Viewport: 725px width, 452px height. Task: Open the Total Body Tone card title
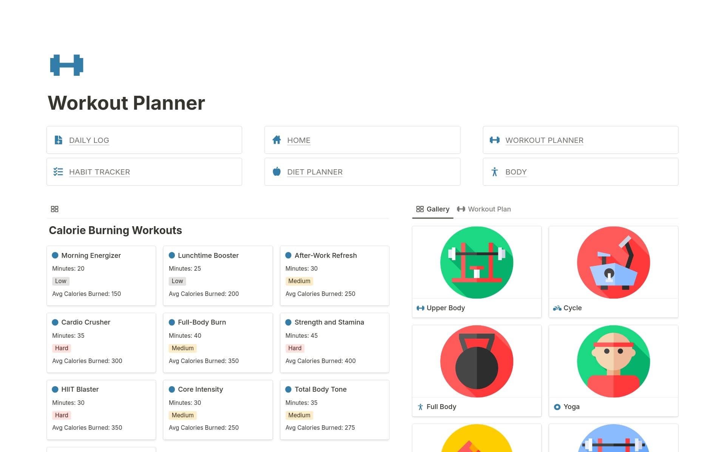(321, 389)
